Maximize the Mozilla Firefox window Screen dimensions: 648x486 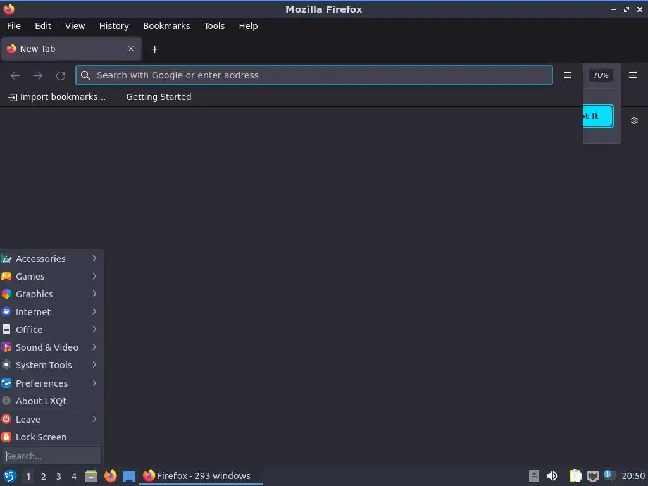pos(626,9)
